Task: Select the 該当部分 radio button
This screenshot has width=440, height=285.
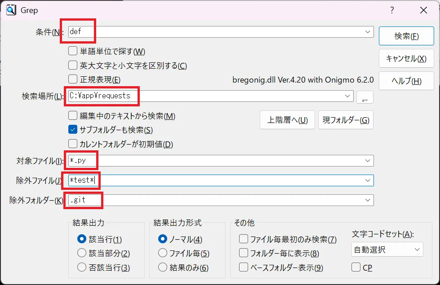Action: [x=82, y=253]
